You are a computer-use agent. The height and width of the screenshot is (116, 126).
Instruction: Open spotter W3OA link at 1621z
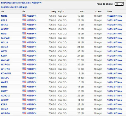pos(4,47)
